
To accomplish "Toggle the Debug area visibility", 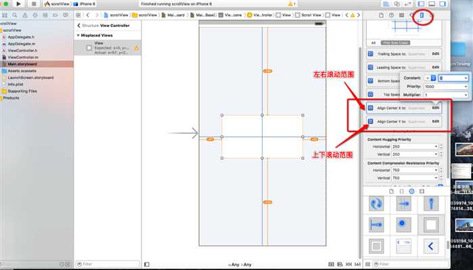I will pos(432,4).
